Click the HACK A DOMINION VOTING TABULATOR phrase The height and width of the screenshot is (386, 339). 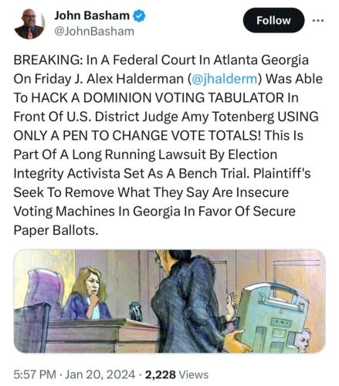click(x=158, y=98)
